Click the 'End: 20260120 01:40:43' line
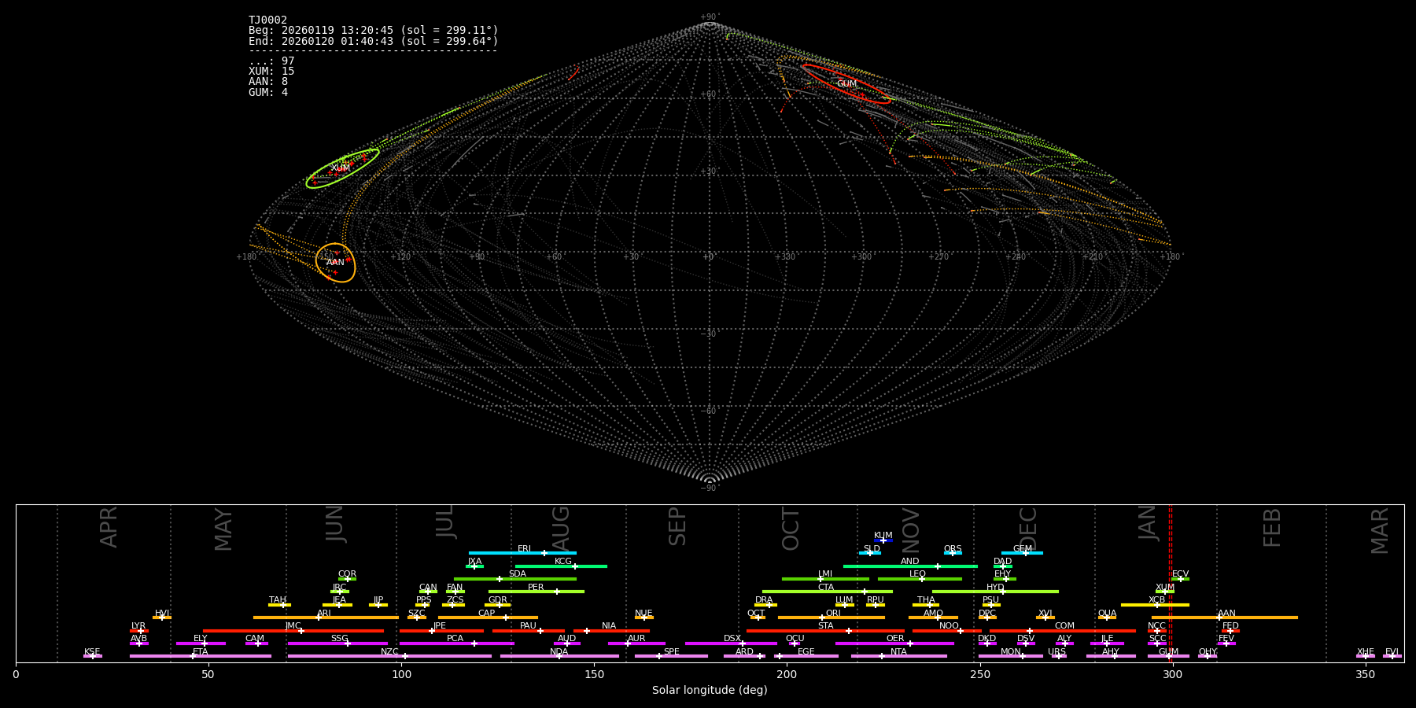This screenshot has width=1416, height=708. (x=374, y=41)
